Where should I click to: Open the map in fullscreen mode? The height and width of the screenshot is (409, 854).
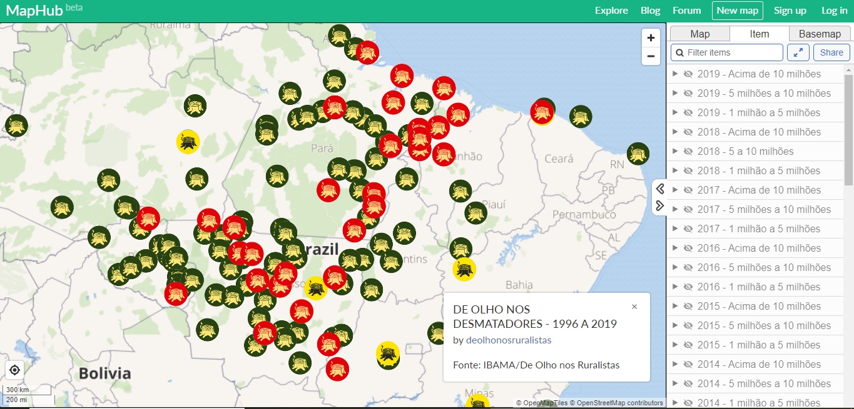pyautogui.click(x=798, y=52)
